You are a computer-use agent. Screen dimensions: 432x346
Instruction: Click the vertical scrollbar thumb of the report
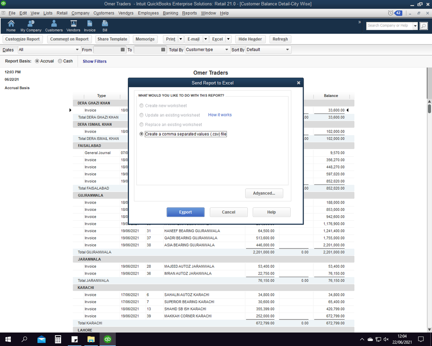(x=429, y=108)
